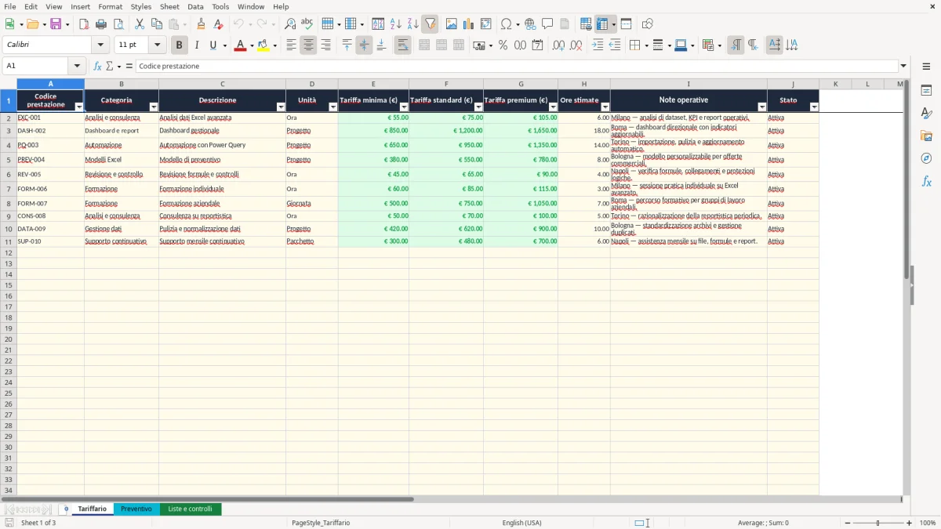Switch to the Preventivo sheet tab
The width and height of the screenshot is (941, 529).
pos(136,509)
